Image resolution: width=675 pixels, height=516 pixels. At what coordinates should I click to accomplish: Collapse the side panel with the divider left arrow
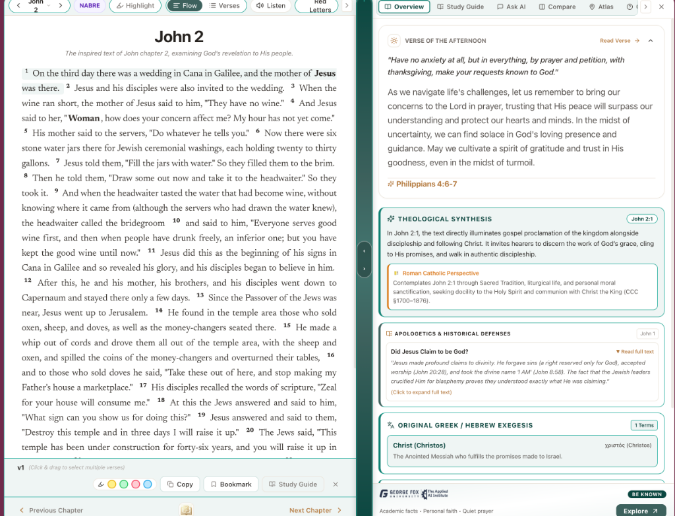tap(364, 251)
